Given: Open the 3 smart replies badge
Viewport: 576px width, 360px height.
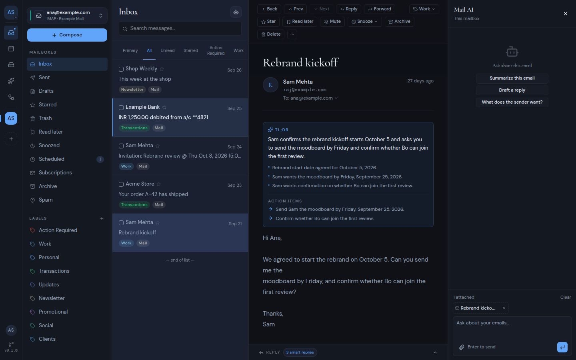Looking at the screenshot, I should 300,352.
